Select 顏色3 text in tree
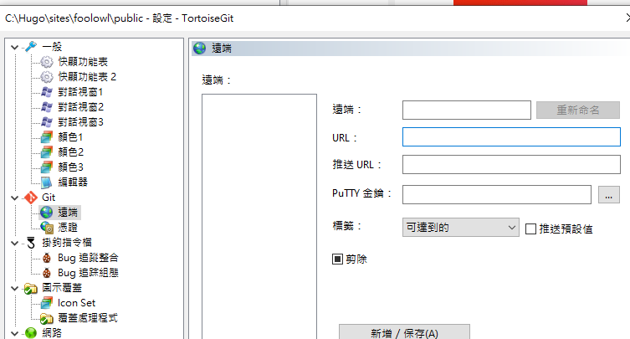Screen dimensions: 630x339 (71, 167)
